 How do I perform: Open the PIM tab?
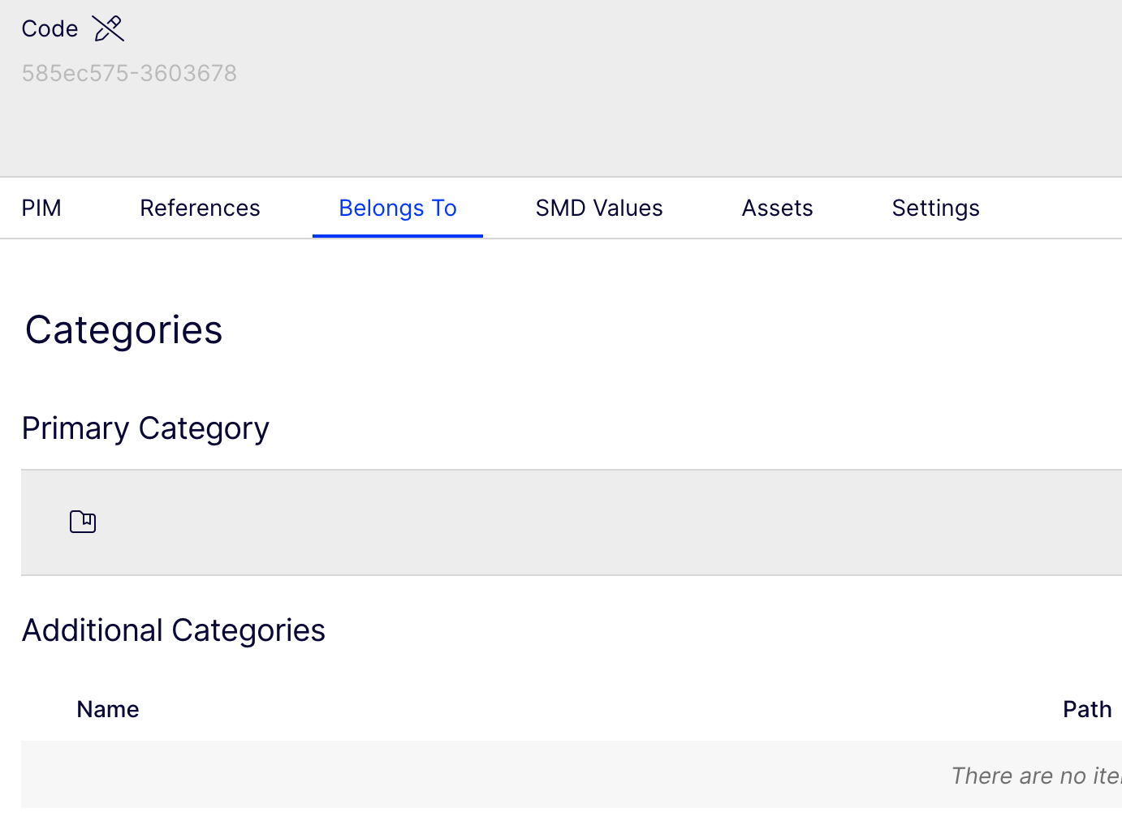tap(41, 208)
